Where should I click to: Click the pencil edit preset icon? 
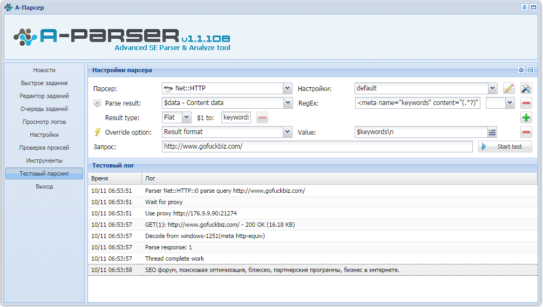tap(508, 88)
